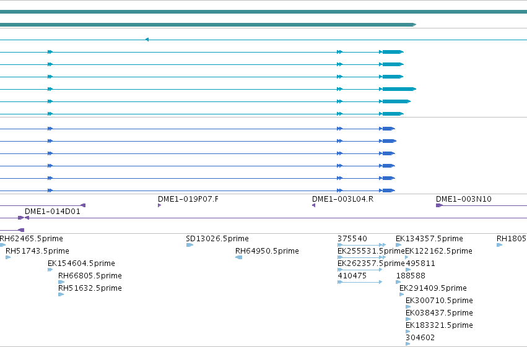Select the RH66805.5prime label
The image size is (527, 347).
coord(90,276)
